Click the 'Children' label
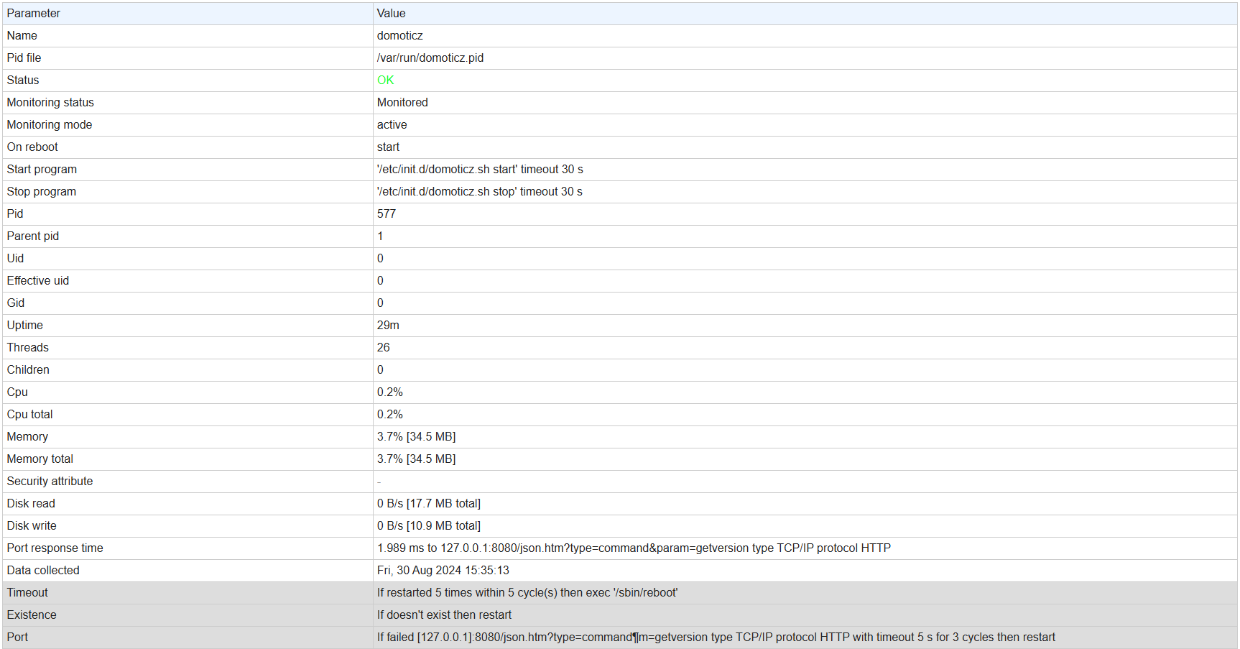 [x=28, y=370]
